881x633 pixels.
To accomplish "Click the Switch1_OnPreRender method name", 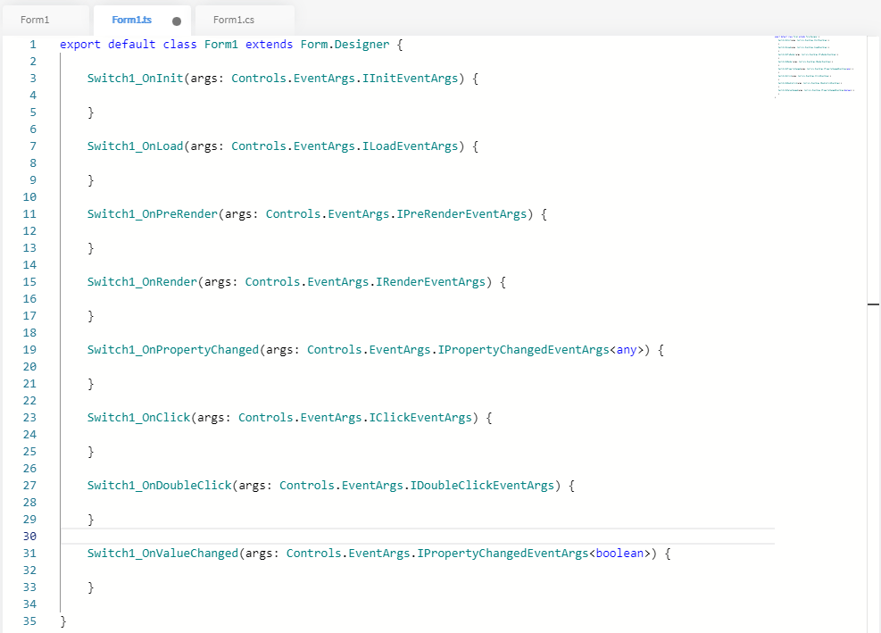I will pyautogui.click(x=152, y=214).
